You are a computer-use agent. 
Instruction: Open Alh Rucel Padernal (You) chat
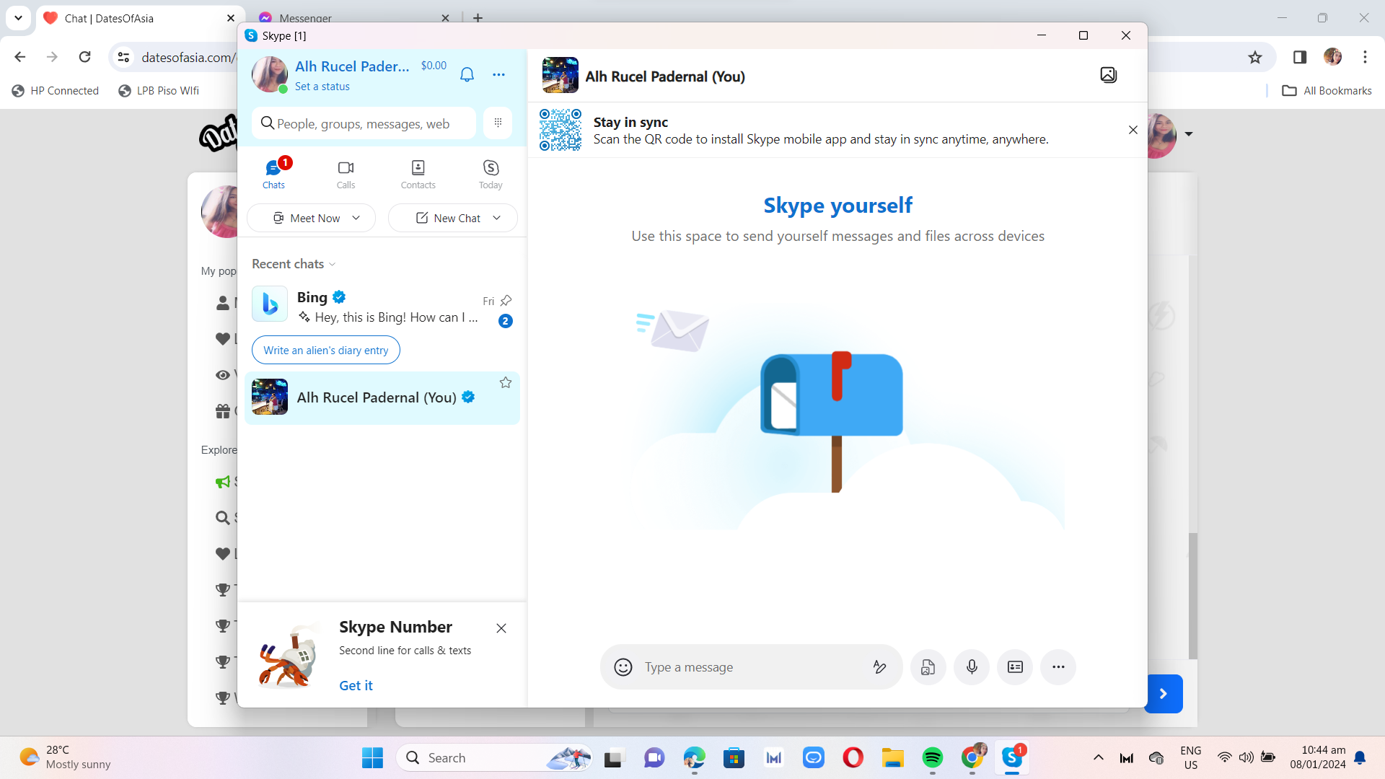click(x=382, y=397)
